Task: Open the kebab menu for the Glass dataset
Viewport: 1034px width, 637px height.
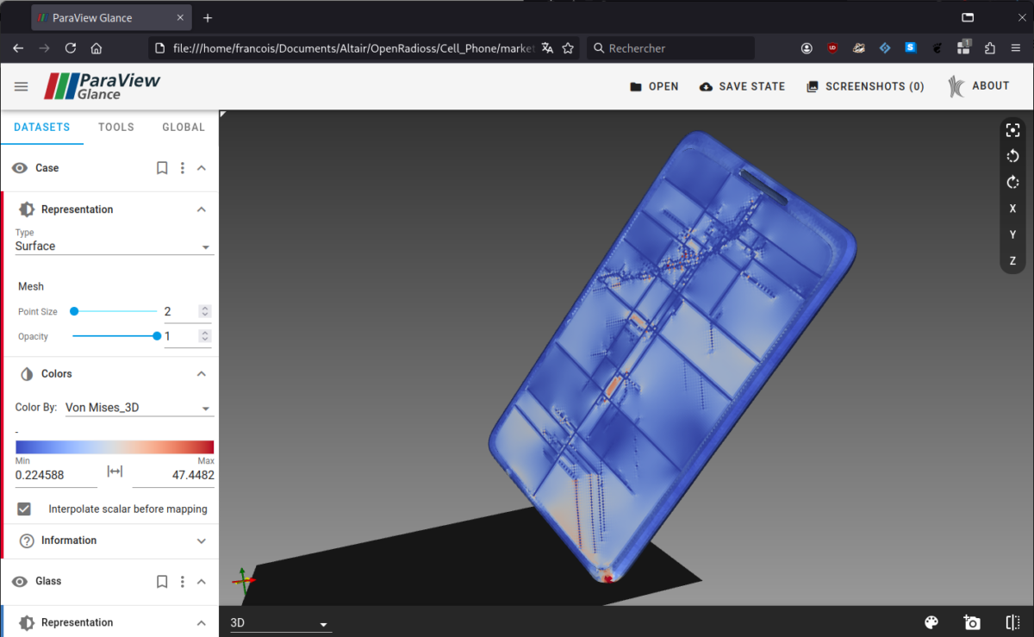Action: (x=182, y=581)
